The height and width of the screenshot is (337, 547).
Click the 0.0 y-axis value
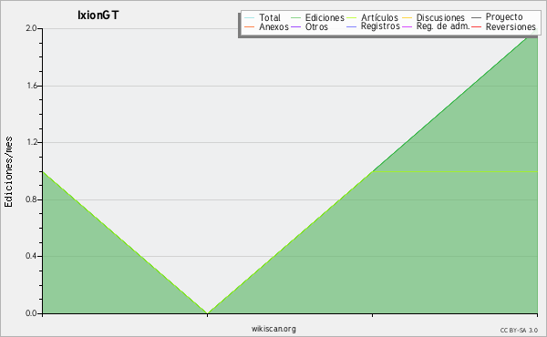click(31, 313)
